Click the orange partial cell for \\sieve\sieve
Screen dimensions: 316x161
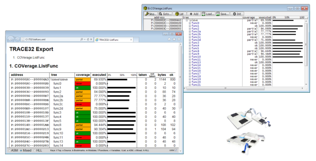(x=83, y=80)
